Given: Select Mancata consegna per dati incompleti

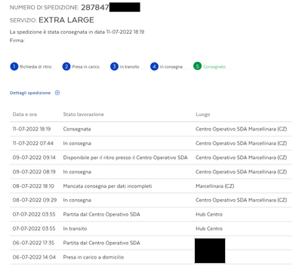Looking at the screenshot, I should [107, 186].
